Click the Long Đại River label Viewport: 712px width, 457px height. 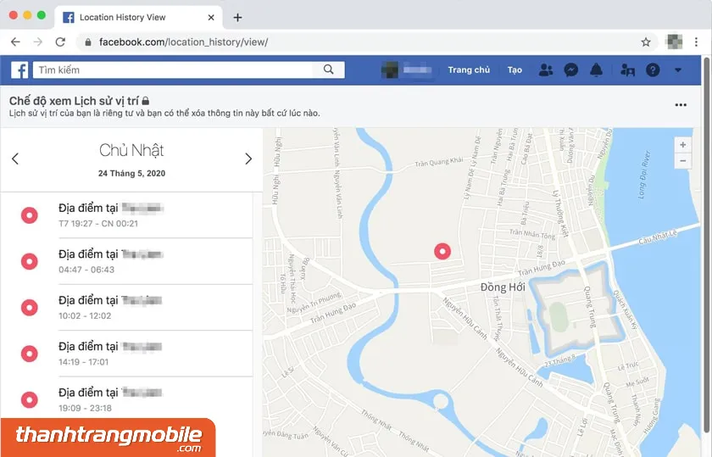click(644, 175)
